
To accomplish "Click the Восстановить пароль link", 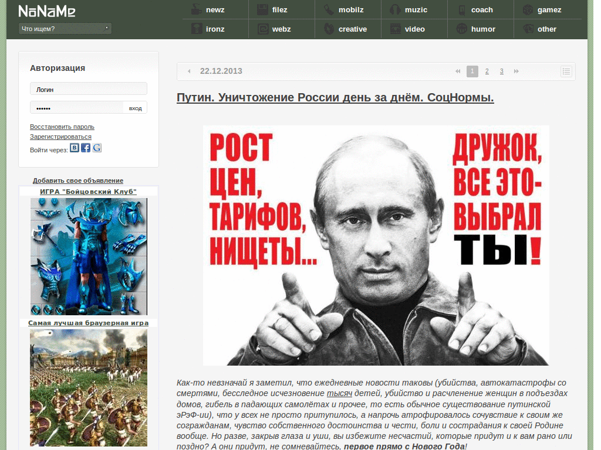I will (62, 127).
